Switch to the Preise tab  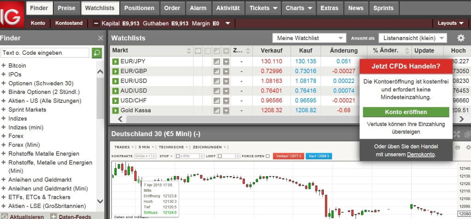[66, 8]
